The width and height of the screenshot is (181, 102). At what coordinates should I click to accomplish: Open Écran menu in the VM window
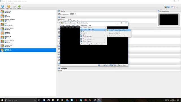(x=73, y=25)
